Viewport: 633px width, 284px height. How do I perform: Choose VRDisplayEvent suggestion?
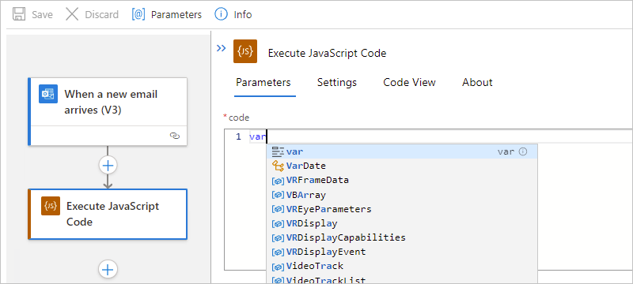click(x=402, y=252)
